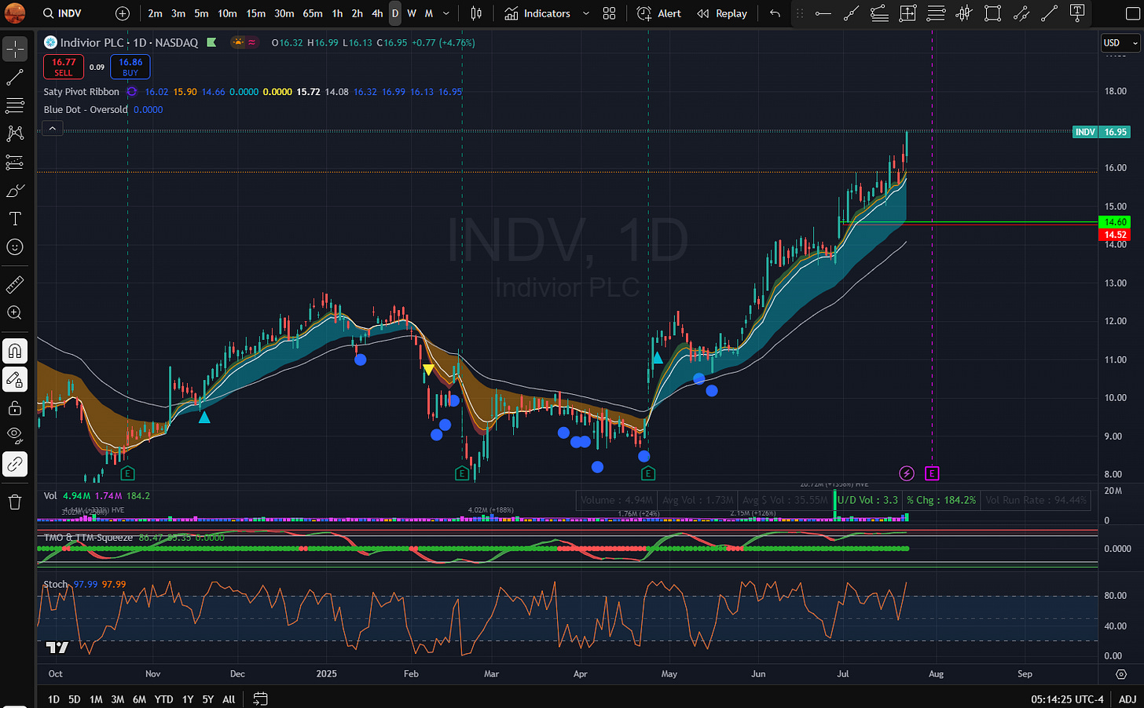Open the emoji icons tool
This screenshot has width=1144, height=708.
click(15, 247)
